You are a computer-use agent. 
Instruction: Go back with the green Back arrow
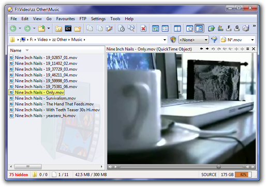point(13,28)
